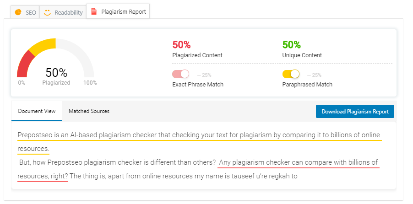
Task: Switch to Document View tab
Action: click(x=37, y=111)
